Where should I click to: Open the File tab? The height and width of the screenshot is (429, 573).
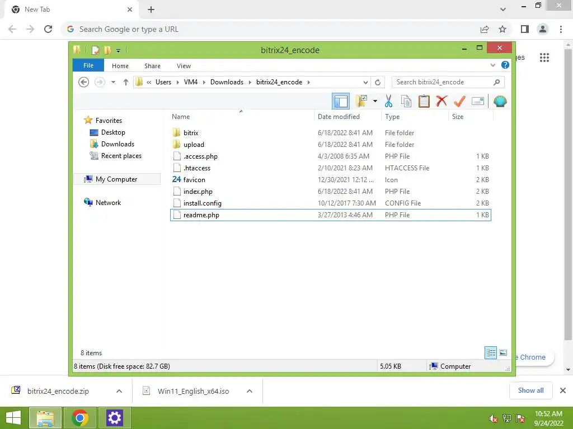[x=88, y=66]
